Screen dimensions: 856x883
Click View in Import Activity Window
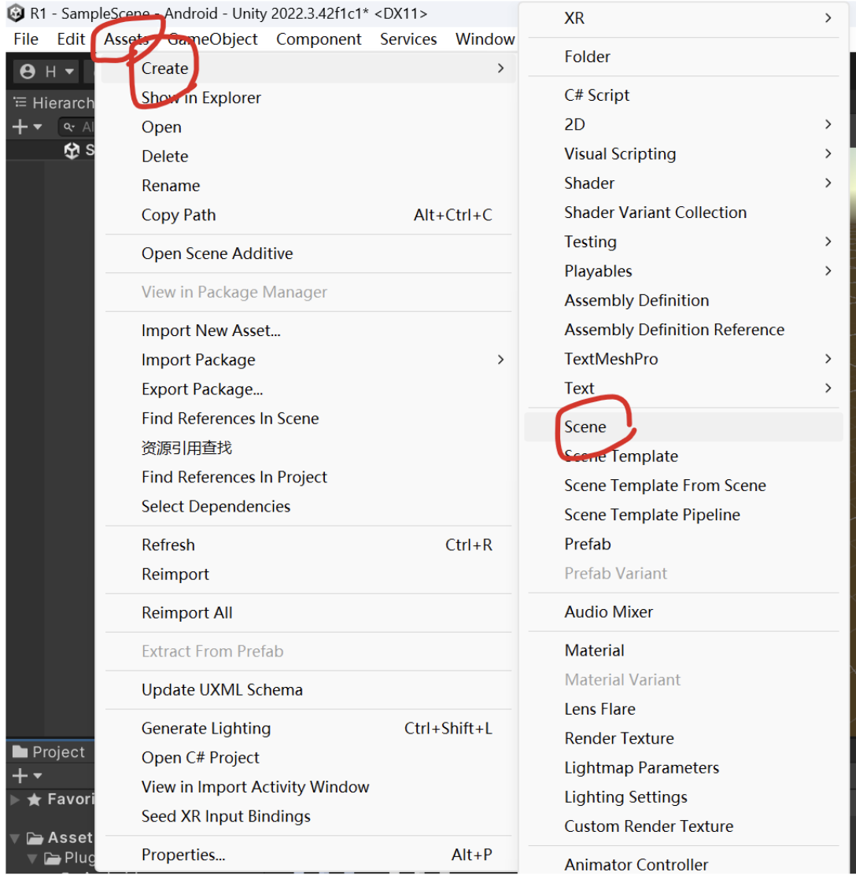[308, 787]
